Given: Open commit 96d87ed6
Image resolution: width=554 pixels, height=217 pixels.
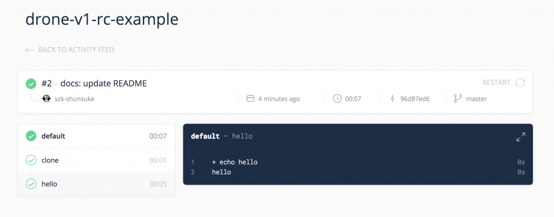Looking at the screenshot, I should pyautogui.click(x=414, y=99).
